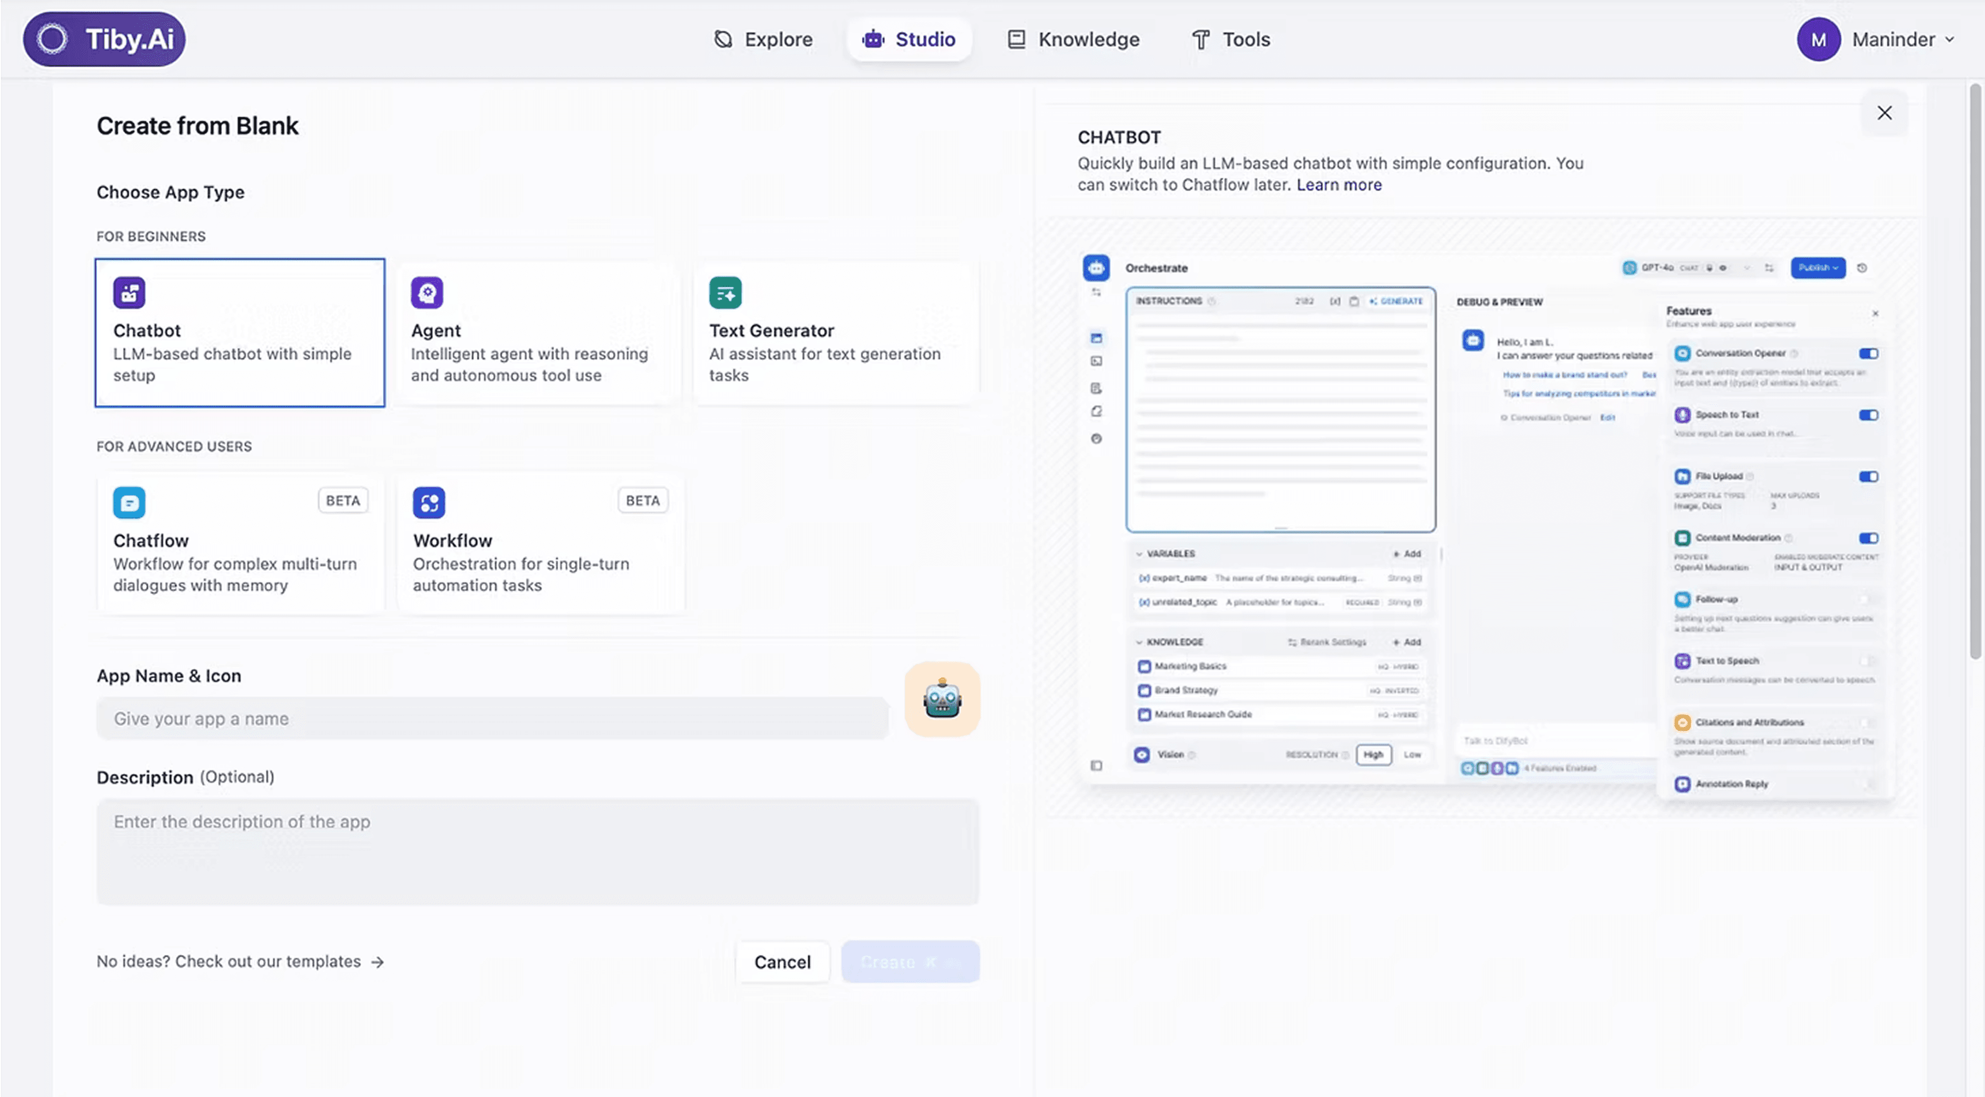This screenshot has height=1097, width=1985.
Task: Select the Agent app type icon
Action: [x=427, y=292]
